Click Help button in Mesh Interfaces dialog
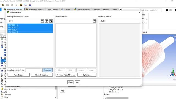 pyautogui.click(x=77, y=82)
